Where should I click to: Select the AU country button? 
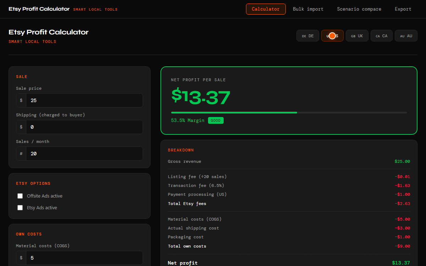tap(406, 36)
